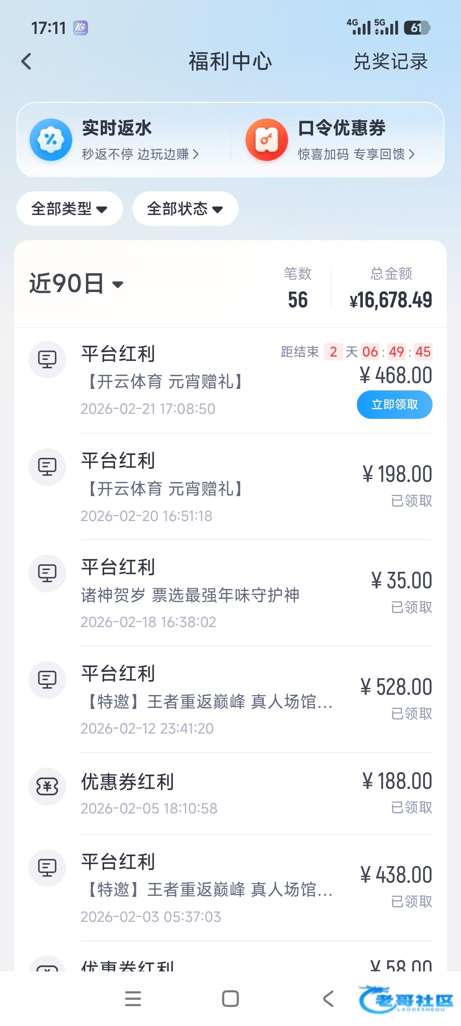Tap the blue 实时返水 percent badge icon
Image resolution: width=461 pixels, height=1026 pixels.
pos(51,140)
